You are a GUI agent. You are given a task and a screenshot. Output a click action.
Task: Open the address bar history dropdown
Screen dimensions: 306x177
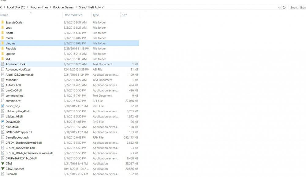coord(279,8)
